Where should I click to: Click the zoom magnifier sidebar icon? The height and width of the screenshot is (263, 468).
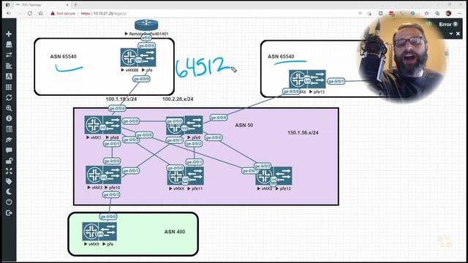(x=9, y=108)
